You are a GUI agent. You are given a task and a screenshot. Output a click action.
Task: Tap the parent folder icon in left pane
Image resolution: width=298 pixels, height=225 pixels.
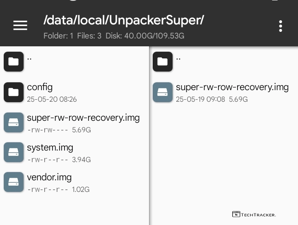(x=14, y=62)
